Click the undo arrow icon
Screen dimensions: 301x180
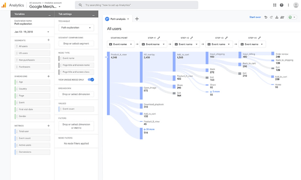(266, 17)
